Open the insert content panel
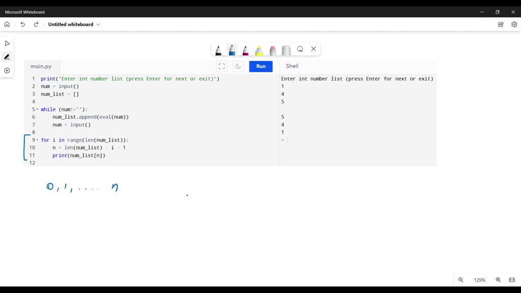The height and width of the screenshot is (293, 521). pyautogui.click(x=7, y=71)
